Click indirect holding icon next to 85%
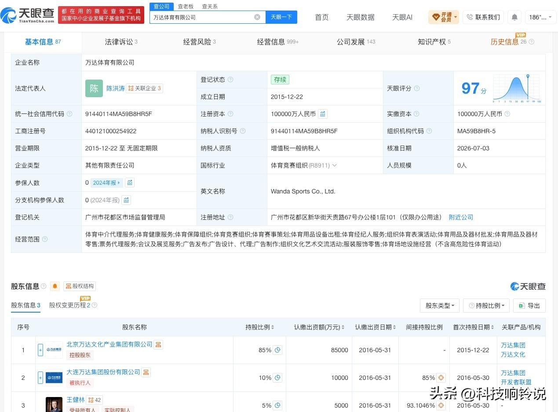 [441, 378]
